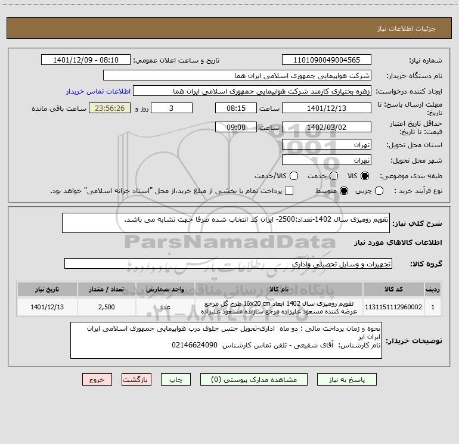Click the deadline time field 08:15
Image resolution: width=459 pixels, height=444 pixels.
point(236,108)
